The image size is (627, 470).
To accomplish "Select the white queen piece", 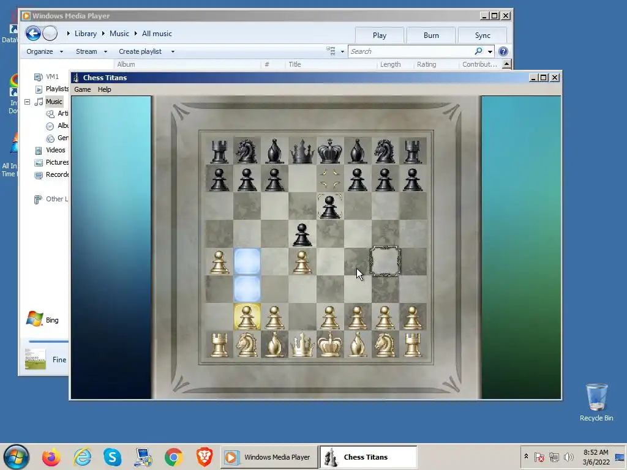I will point(302,344).
